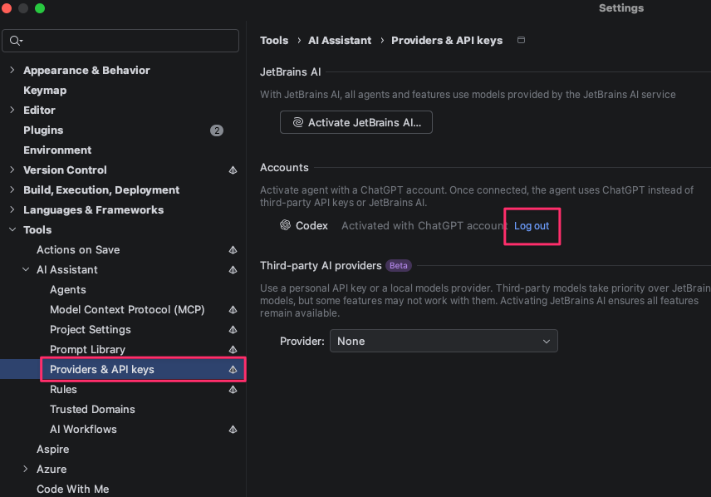Screen dimensions: 711x497
Task: Click Activate JetBrains AI button
Action: coord(356,122)
